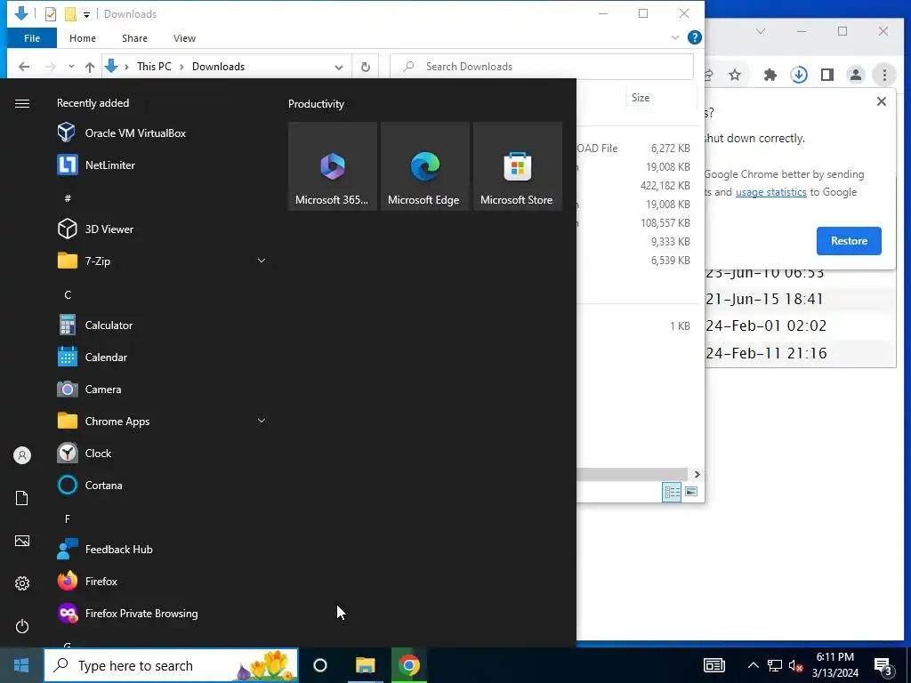Launch Cortana from app list
This screenshot has width=911, height=683.
tap(162, 485)
